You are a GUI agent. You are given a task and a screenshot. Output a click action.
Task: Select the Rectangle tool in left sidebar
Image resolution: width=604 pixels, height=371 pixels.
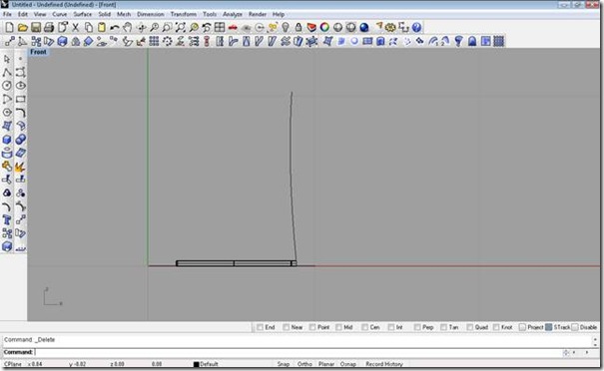pyautogui.click(x=20, y=99)
